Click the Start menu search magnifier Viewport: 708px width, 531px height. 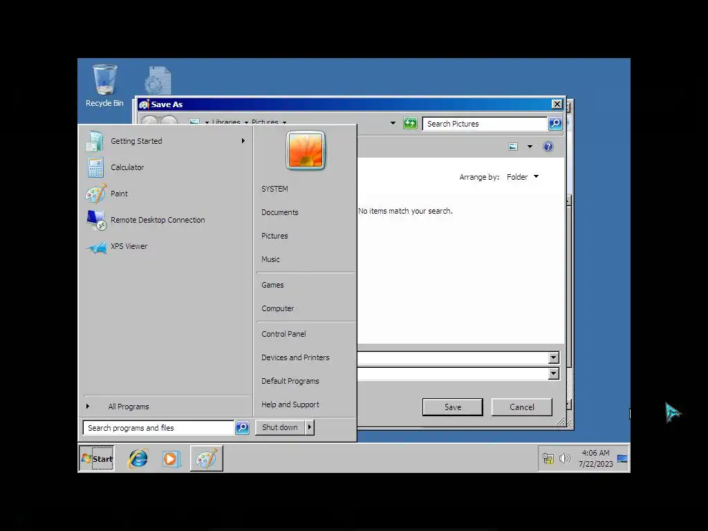coord(243,427)
